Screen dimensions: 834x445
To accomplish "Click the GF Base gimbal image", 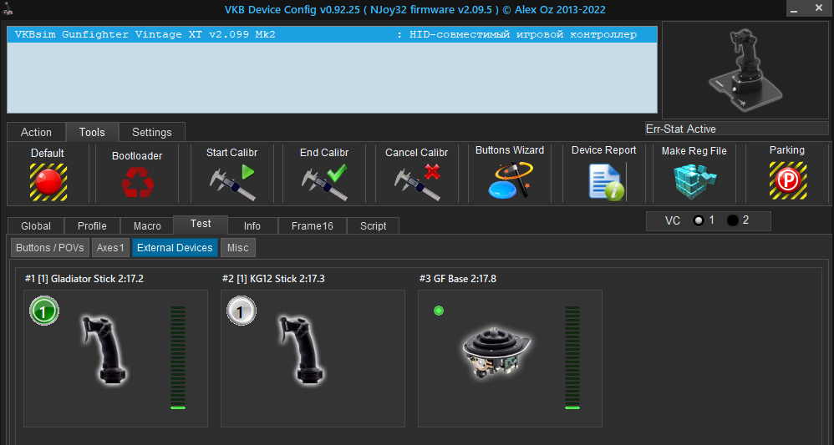I will 496,353.
